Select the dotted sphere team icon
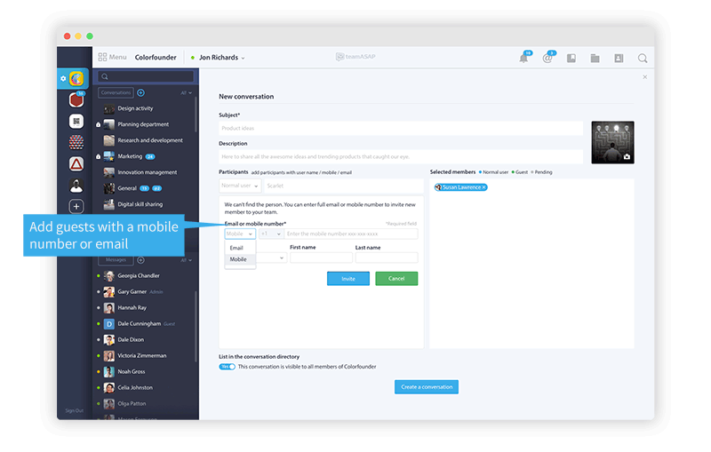 click(x=76, y=142)
